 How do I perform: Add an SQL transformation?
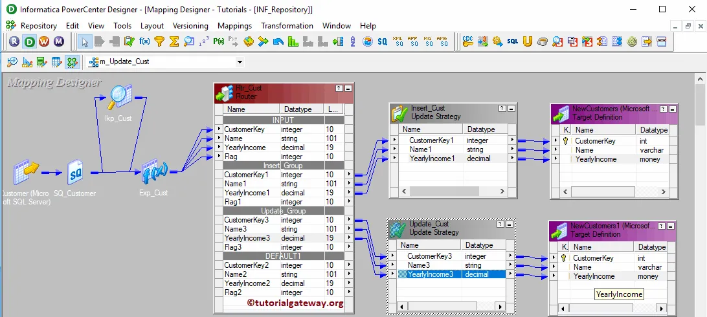[512, 42]
